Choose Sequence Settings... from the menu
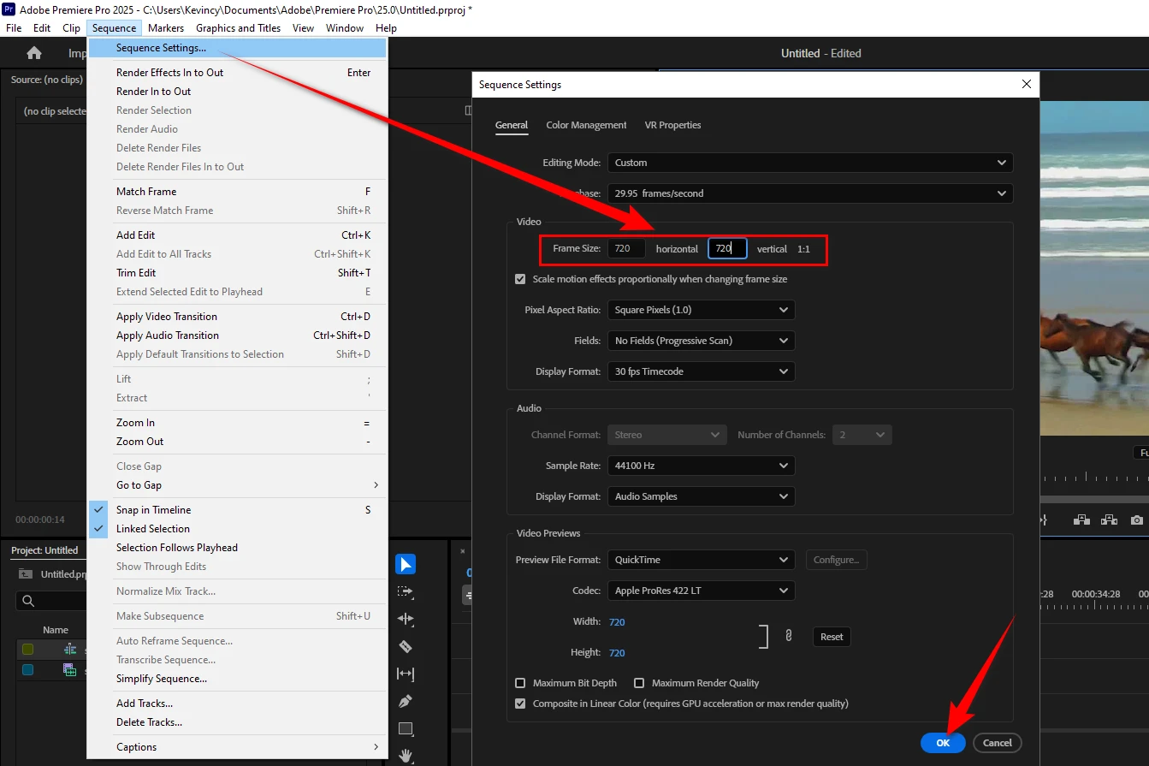This screenshot has width=1149, height=766. [x=237, y=48]
